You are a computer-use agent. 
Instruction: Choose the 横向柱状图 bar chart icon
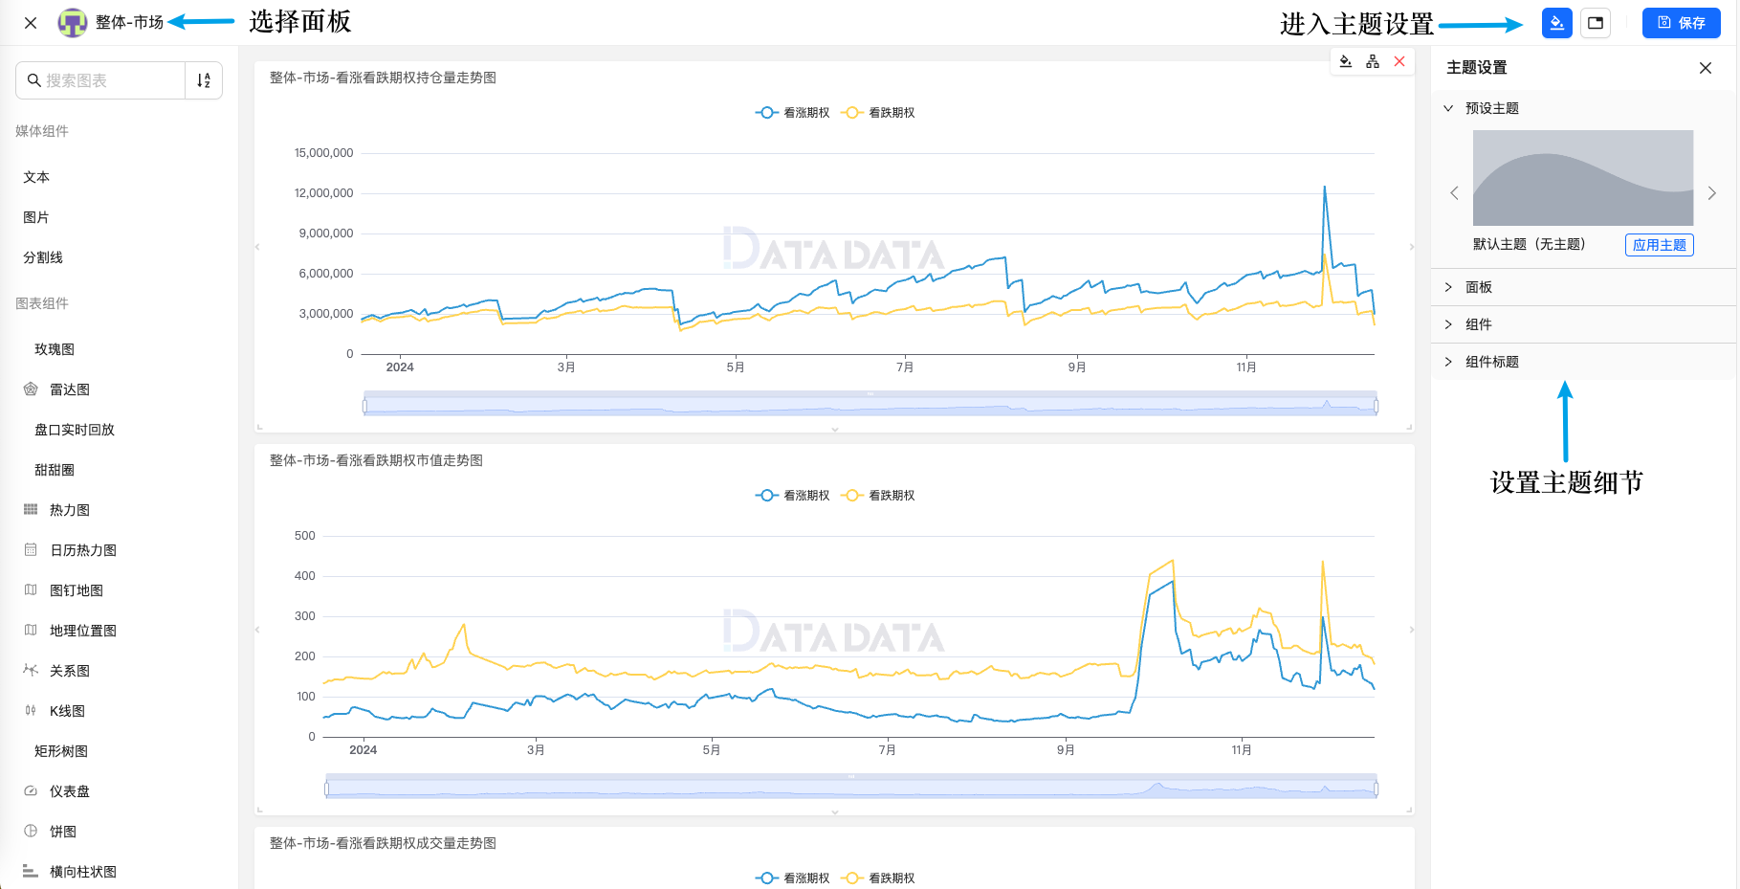[31, 872]
